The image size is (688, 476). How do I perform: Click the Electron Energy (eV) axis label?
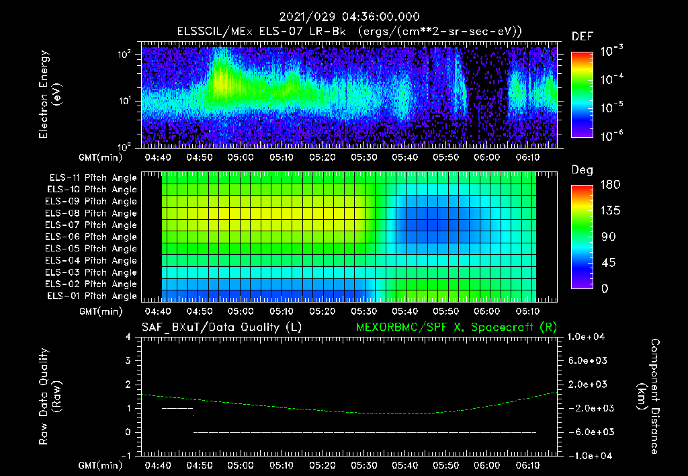pos(50,94)
